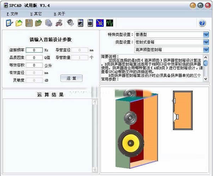The width and height of the screenshot is (213, 176).
Task: Click the blue help question mark icon
Action: pos(202,23)
